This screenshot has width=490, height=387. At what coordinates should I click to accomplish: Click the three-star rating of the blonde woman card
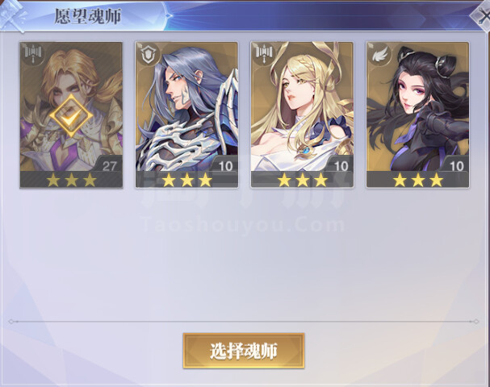302,180
